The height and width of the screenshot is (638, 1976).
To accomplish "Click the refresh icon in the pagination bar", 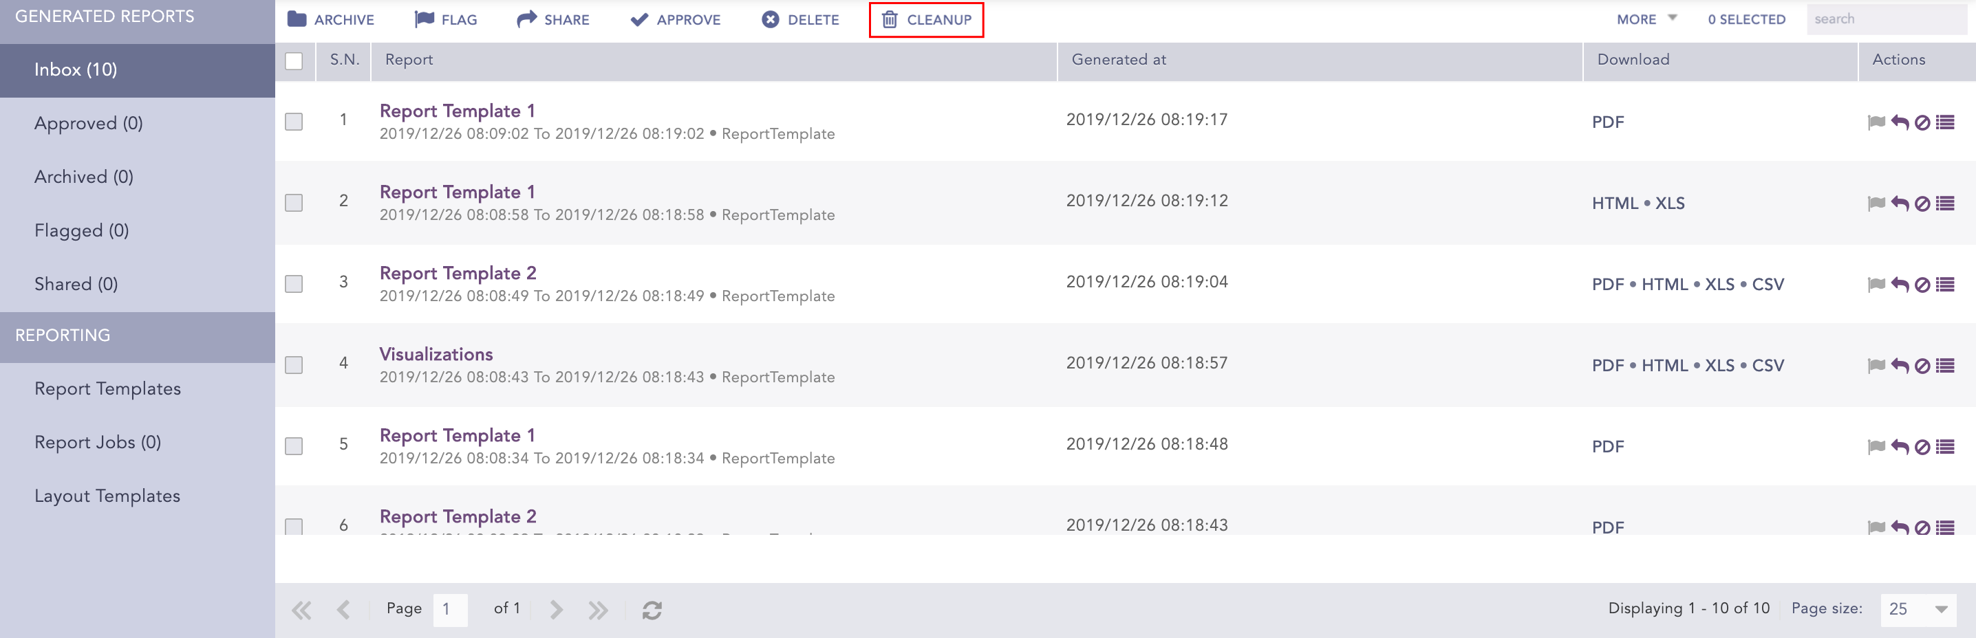I will coord(653,609).
